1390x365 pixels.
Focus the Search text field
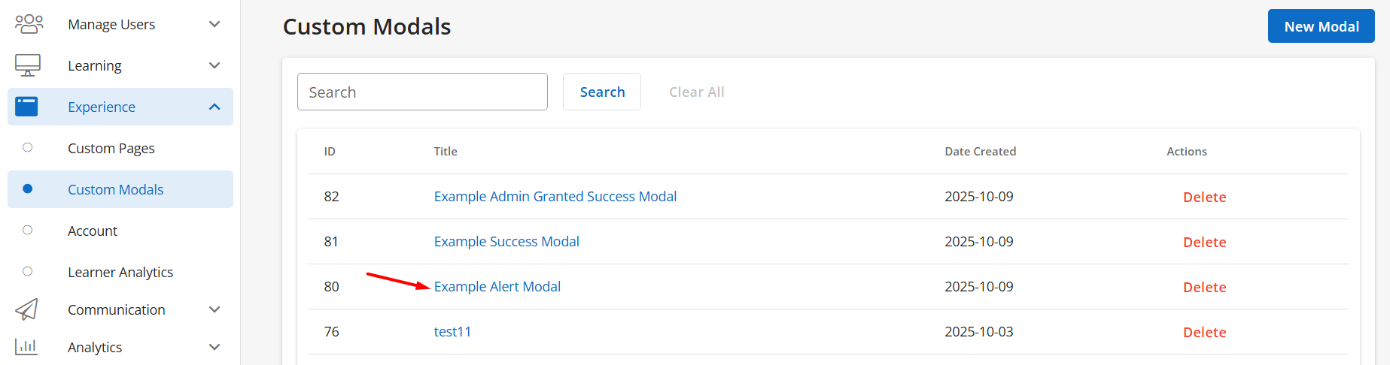(422, 92)
